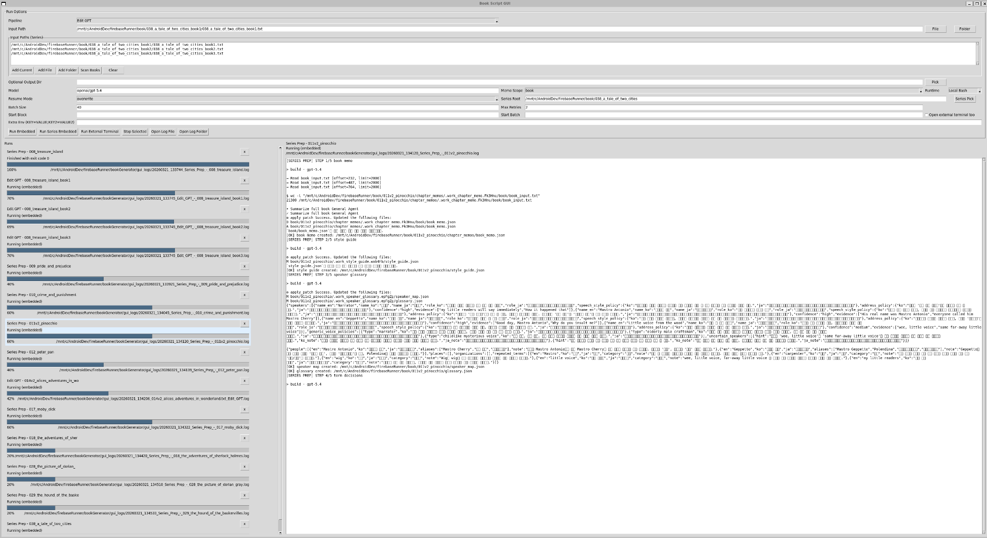Image resolution: width=987 pixels, height=538 pixels.
Task: Focus the Start Block field
Action: (x=287, y=115)
